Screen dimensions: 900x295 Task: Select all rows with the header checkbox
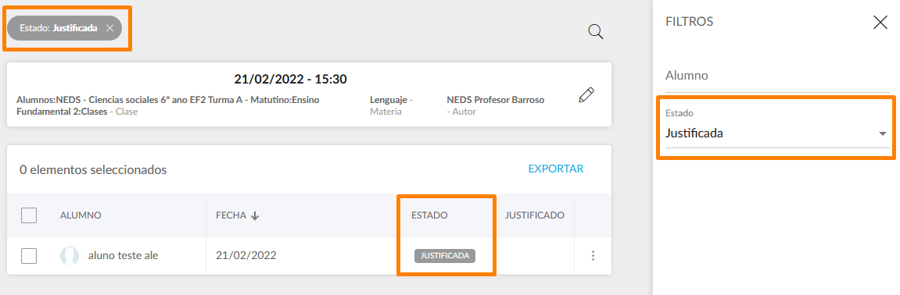tap(29, 215)
